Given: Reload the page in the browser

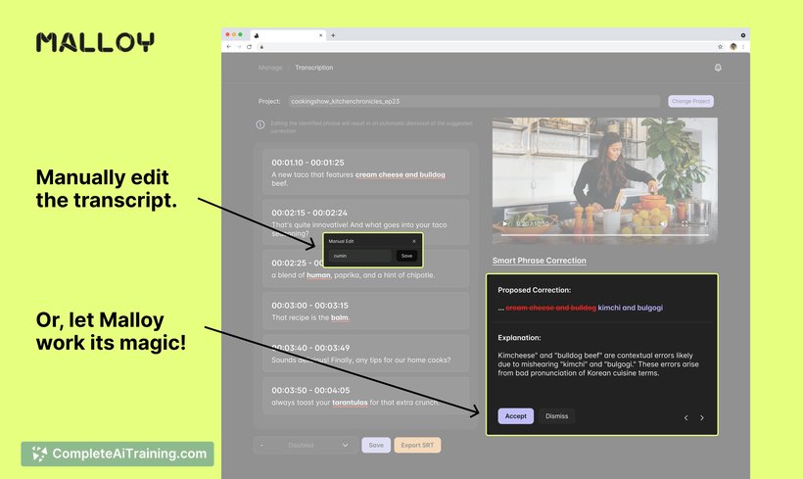Looking at the screenshot, I should click(x=249, y=47).
